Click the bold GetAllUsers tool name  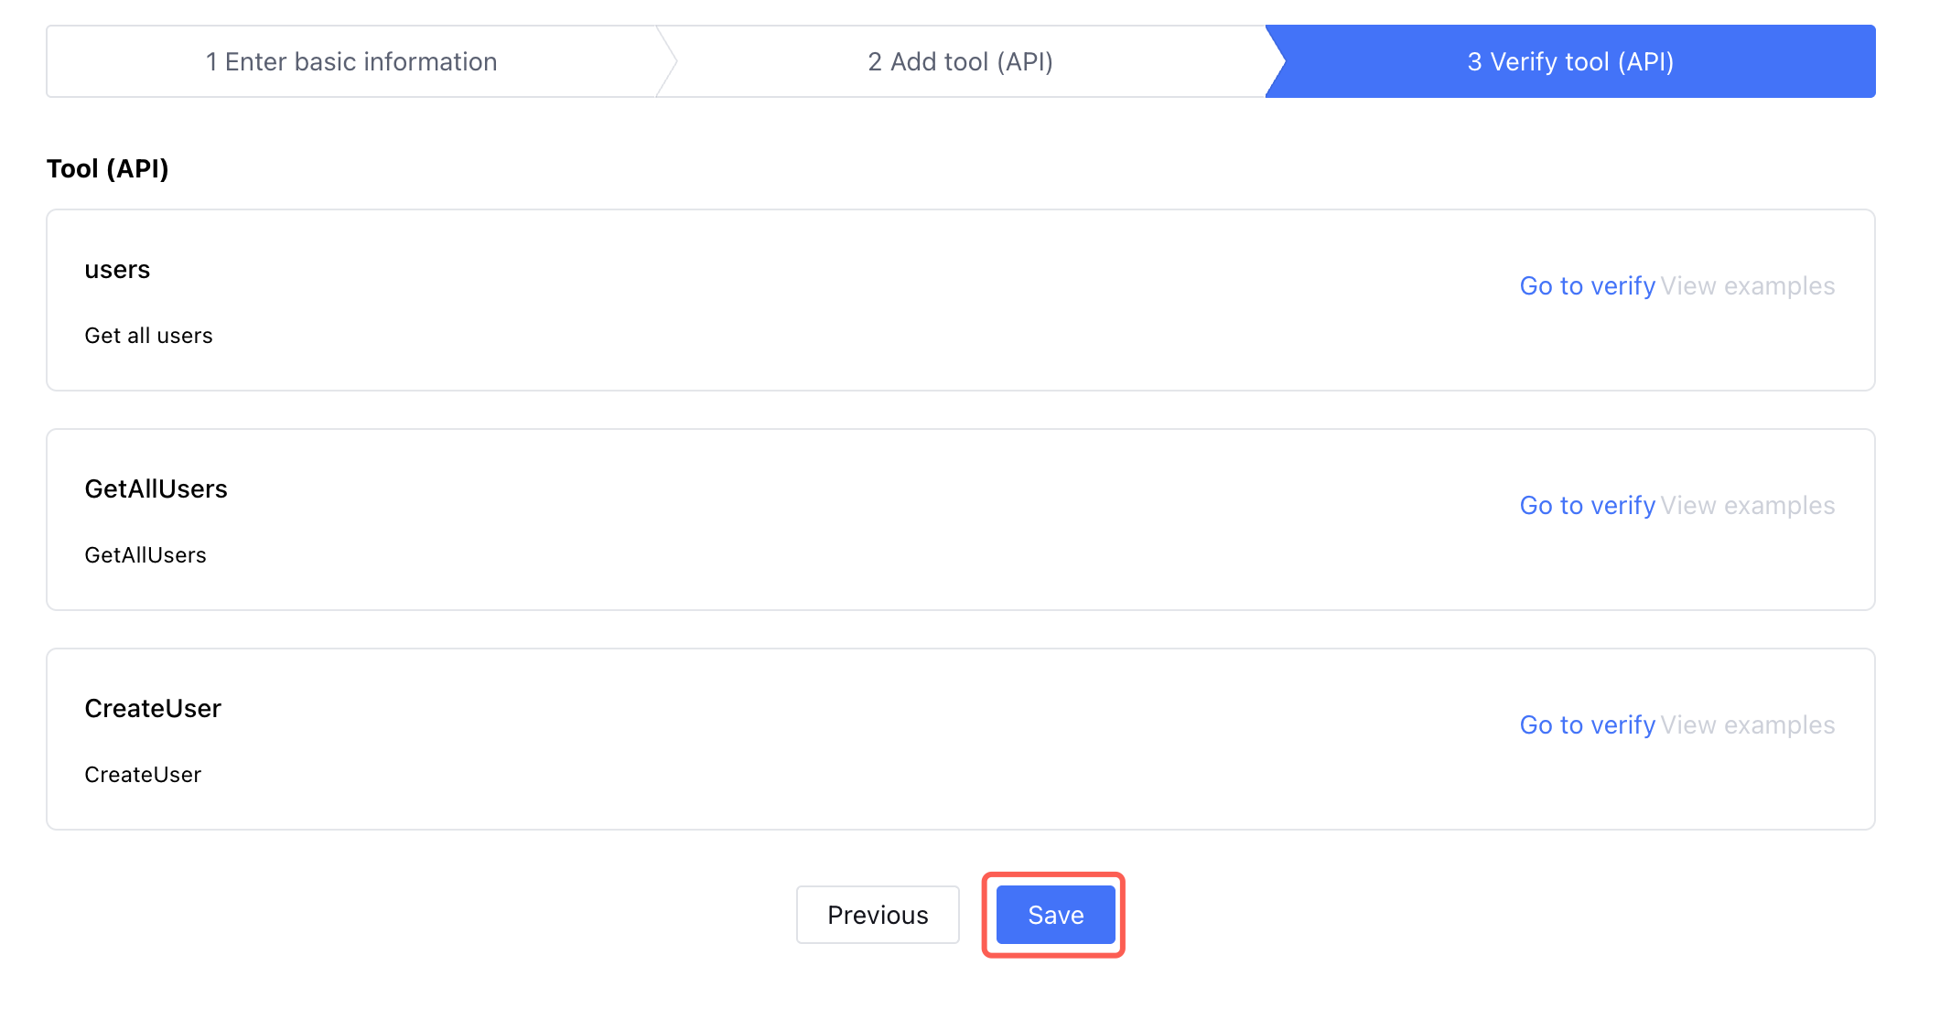[x=156, y=489]
